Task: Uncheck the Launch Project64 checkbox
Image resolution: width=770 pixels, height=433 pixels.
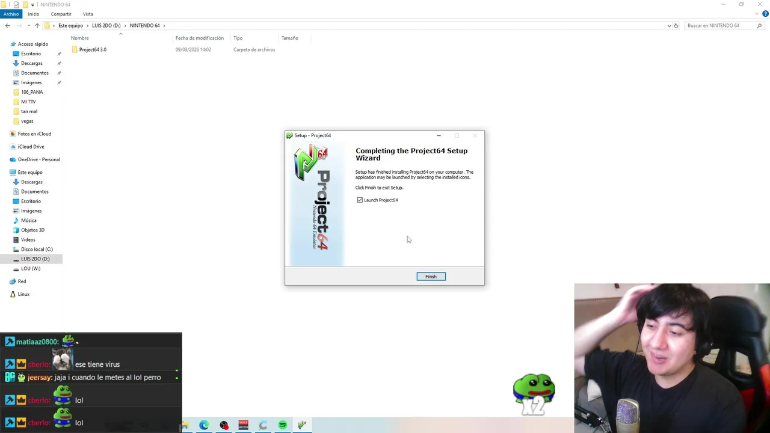Action: [360, 200]
